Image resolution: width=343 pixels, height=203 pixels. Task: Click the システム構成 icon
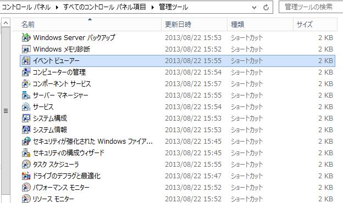(26, 119)
